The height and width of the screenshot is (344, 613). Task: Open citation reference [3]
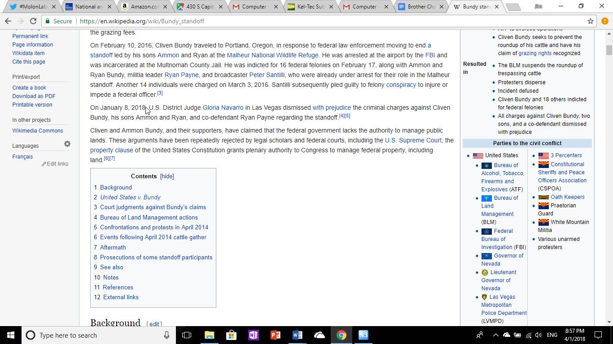pos(160,93)
